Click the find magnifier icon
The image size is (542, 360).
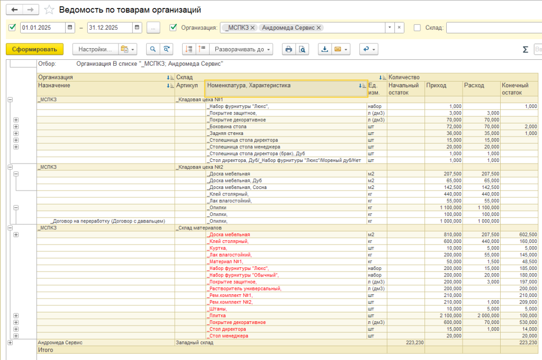pyautogui.click(x=153, y=49)
